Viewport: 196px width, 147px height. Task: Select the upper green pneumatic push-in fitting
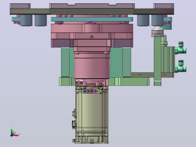(x=181, y=48)
